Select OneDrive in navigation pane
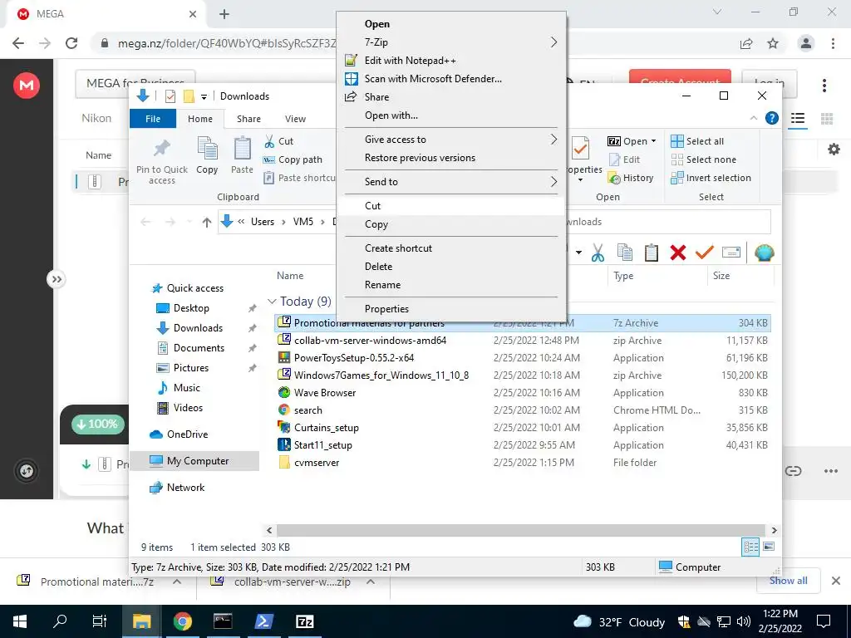The image size is (851, 638). coord(187,434)
